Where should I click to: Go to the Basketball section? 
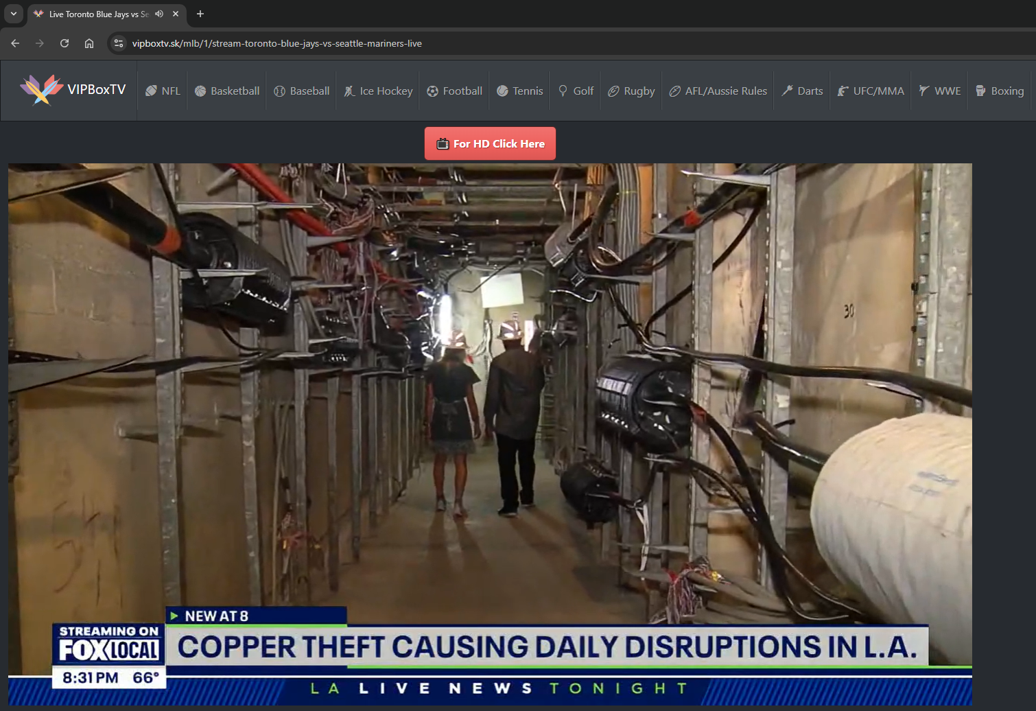point(227,91)
